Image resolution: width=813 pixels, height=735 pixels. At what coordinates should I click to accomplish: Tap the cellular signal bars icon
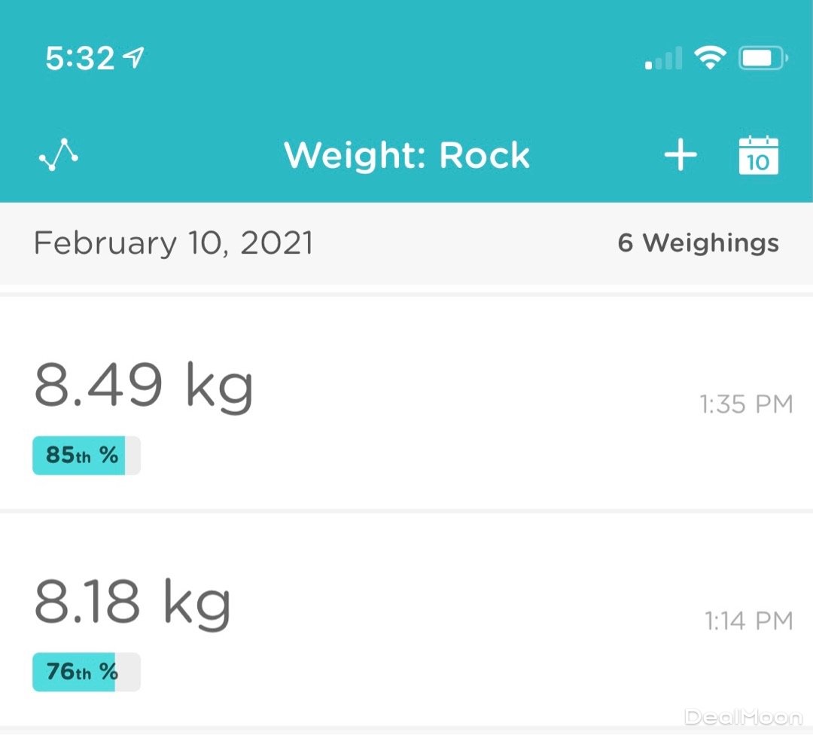664,59
